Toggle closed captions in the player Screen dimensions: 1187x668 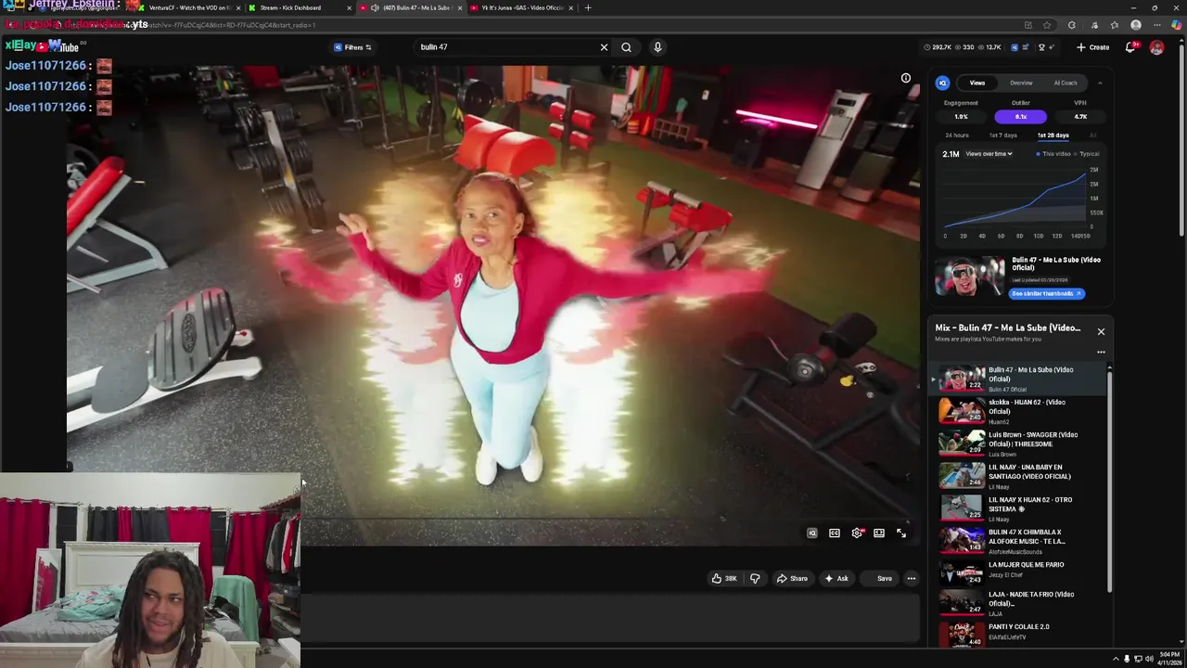835,533
